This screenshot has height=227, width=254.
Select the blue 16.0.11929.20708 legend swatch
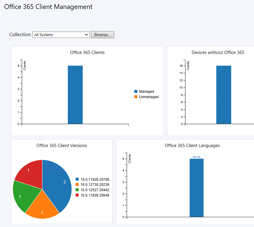(77, 179)
